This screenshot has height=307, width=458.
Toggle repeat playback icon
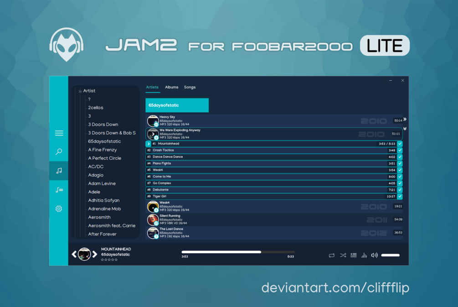[331, 255]
